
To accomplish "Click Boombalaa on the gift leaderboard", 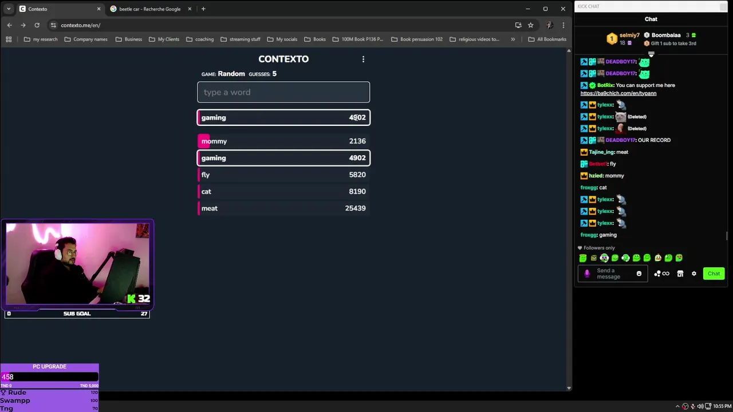I will (x=666, y=35).
